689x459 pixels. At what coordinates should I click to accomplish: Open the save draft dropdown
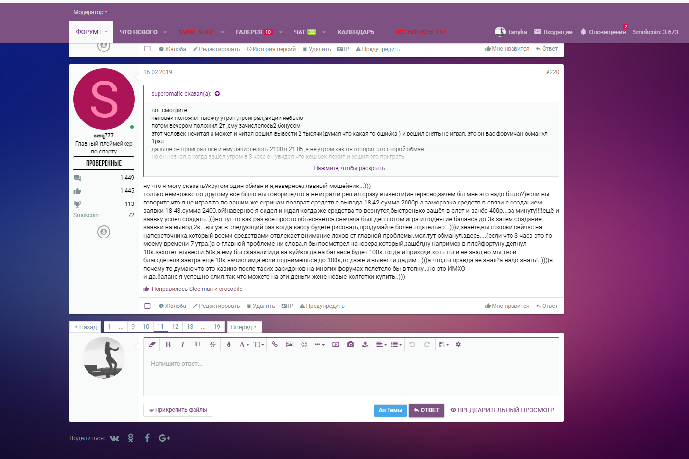pos(444,344)
